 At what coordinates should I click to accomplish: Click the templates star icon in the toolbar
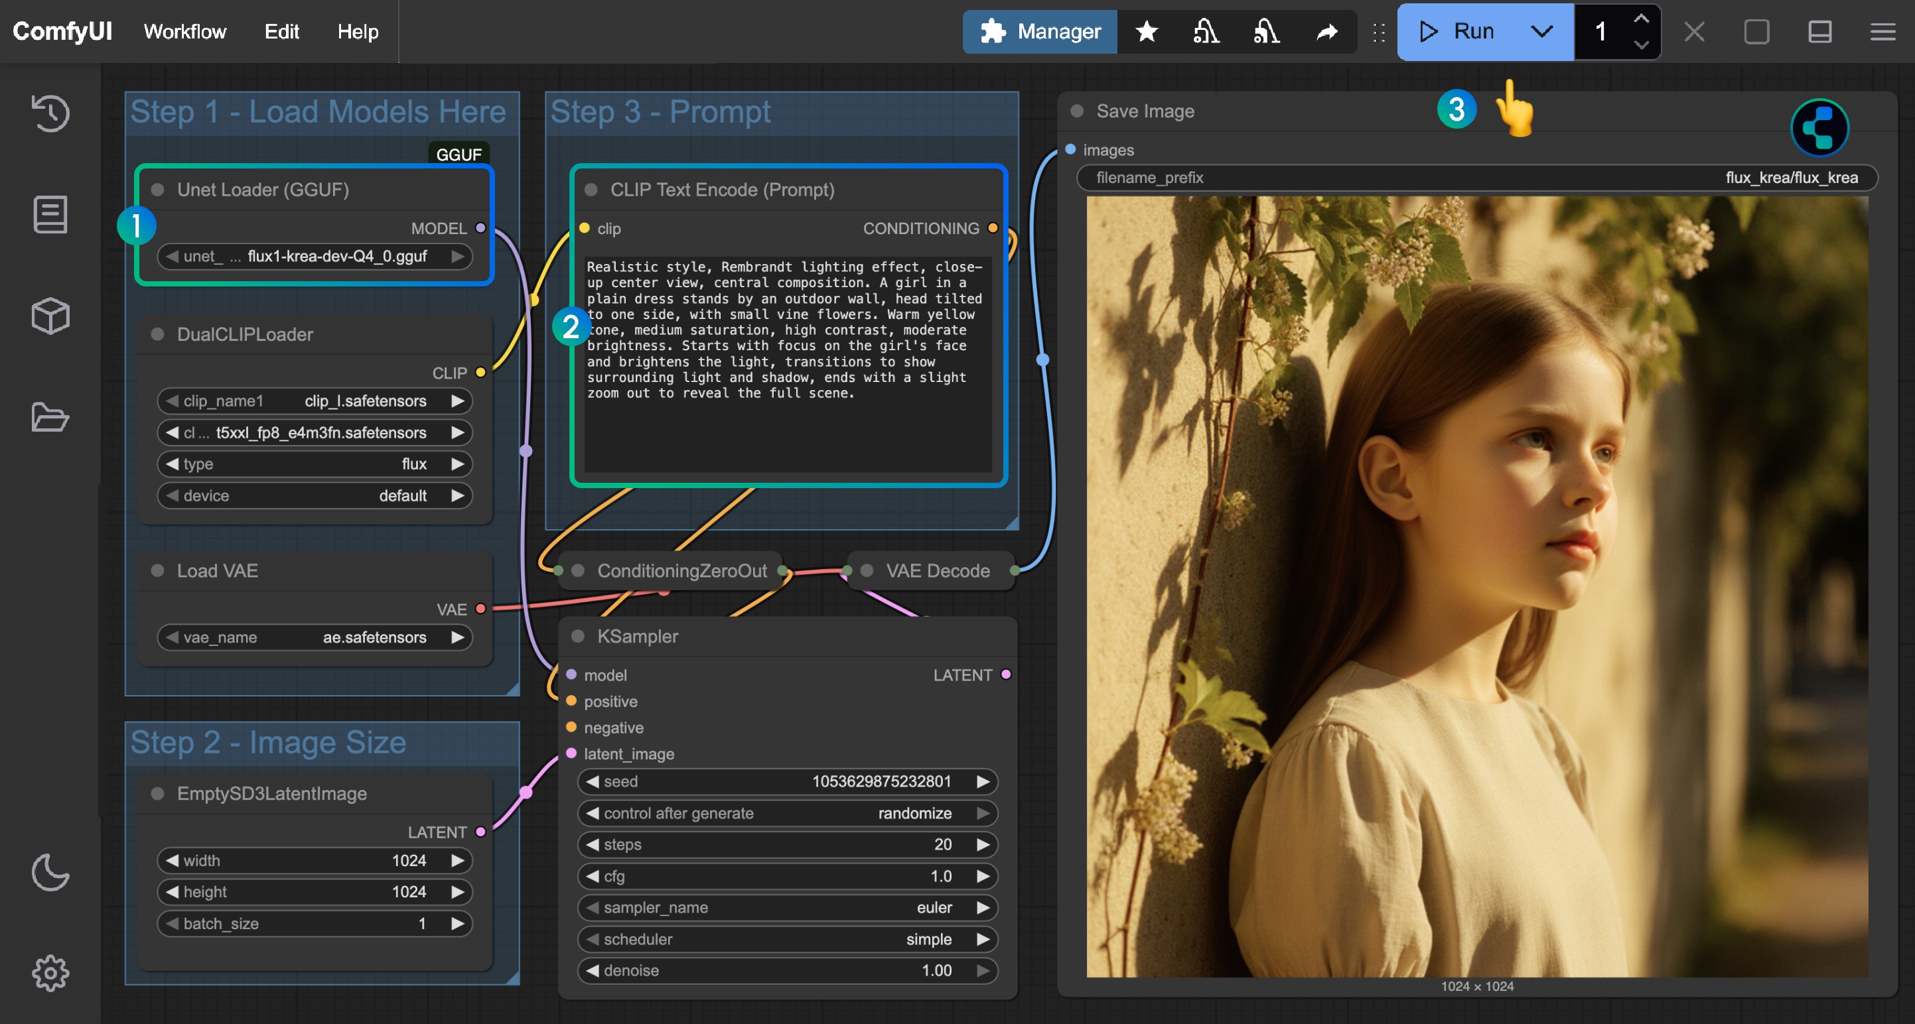tap(1147, 31)
